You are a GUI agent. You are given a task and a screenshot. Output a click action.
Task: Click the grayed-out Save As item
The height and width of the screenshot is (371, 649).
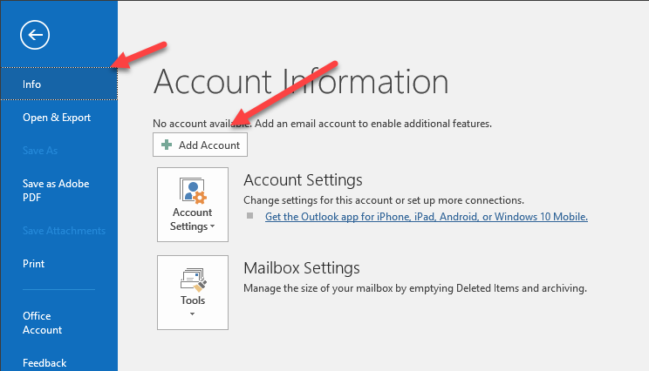tap(40, 151)
